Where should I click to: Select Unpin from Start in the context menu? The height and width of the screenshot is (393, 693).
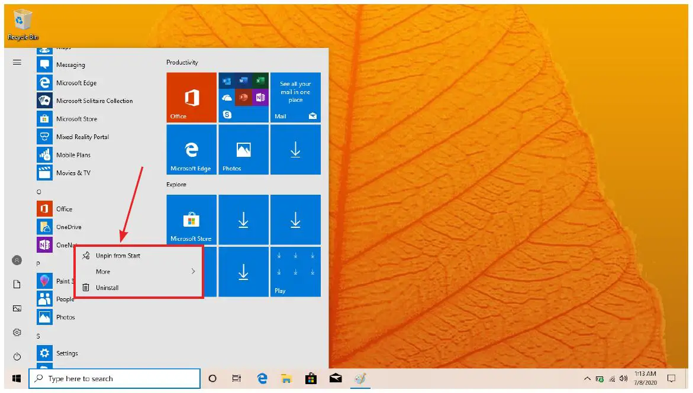pyautogui.click(x=118, y=255)
